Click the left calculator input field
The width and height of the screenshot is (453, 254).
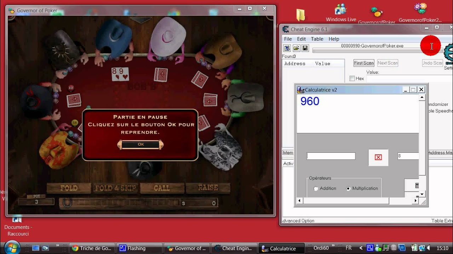point(331,156)
